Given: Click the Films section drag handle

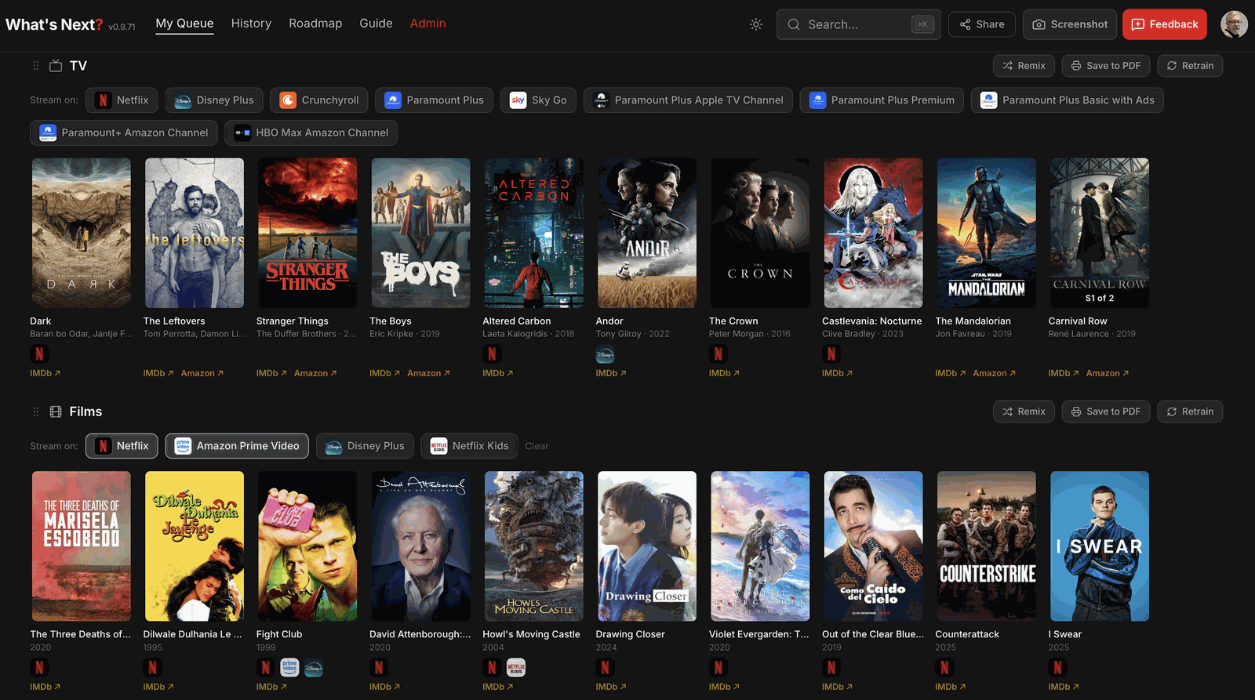Looking at the screenshot, I should (x=35, y=412).
